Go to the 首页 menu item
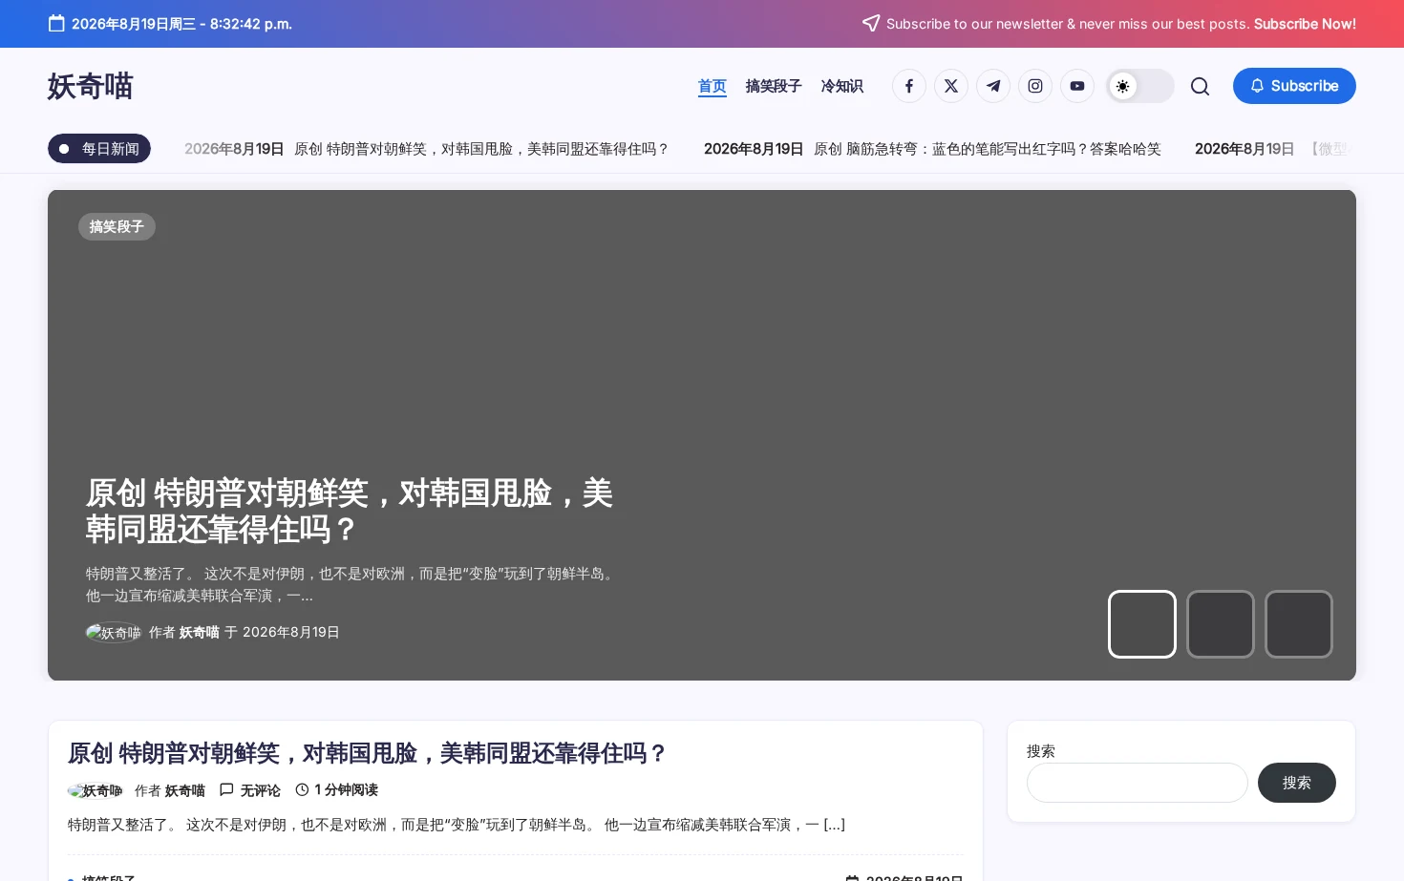 tap(713, 86)
